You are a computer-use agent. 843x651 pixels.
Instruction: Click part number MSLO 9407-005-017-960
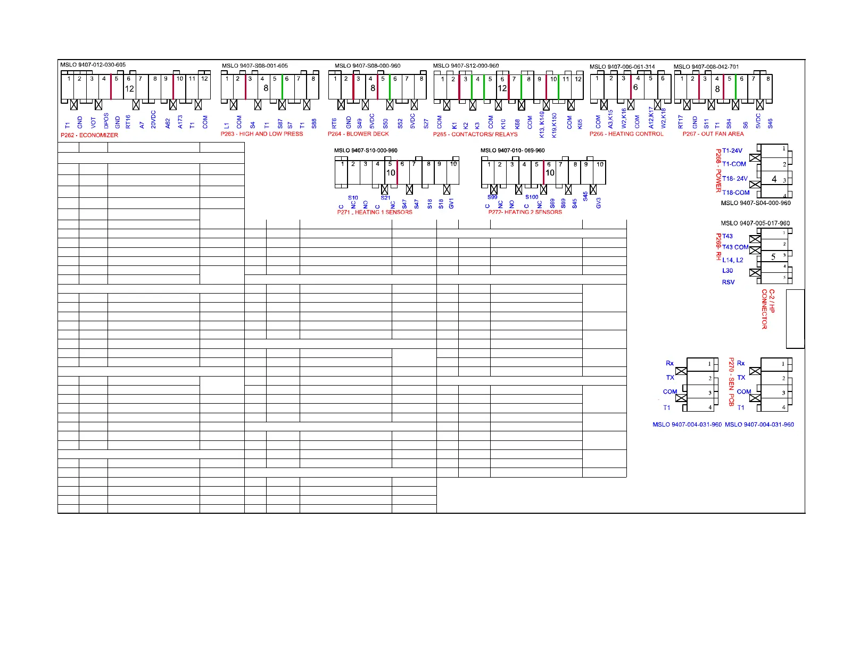pyautogui.click(x=755, y=223)
